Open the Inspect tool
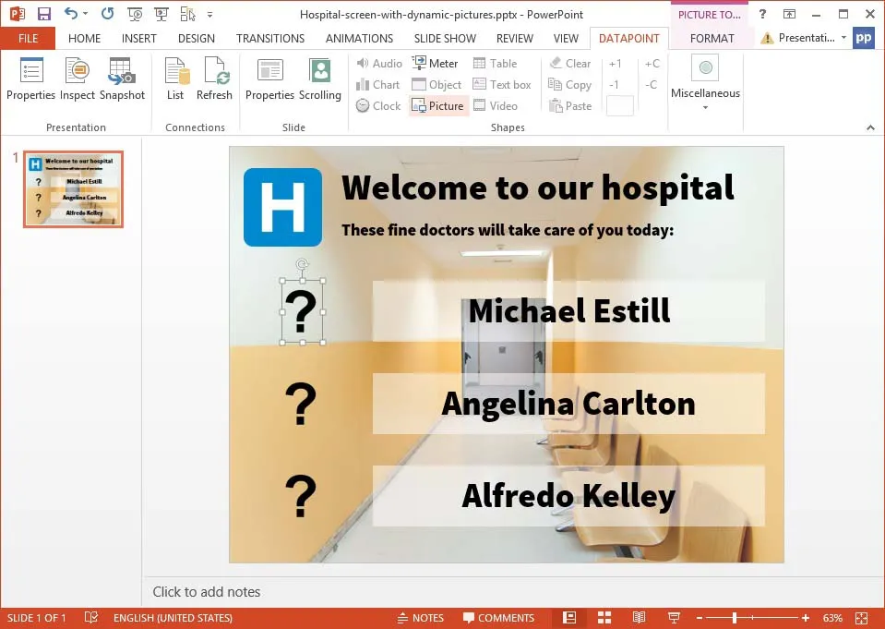Viewport: 885px width, 629px height. point(77,79)
